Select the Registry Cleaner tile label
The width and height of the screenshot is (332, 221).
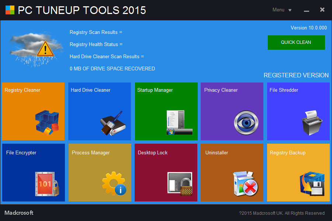point(23,90)
